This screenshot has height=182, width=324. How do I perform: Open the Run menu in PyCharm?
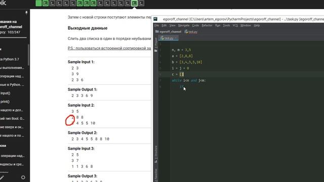point(218,25)
